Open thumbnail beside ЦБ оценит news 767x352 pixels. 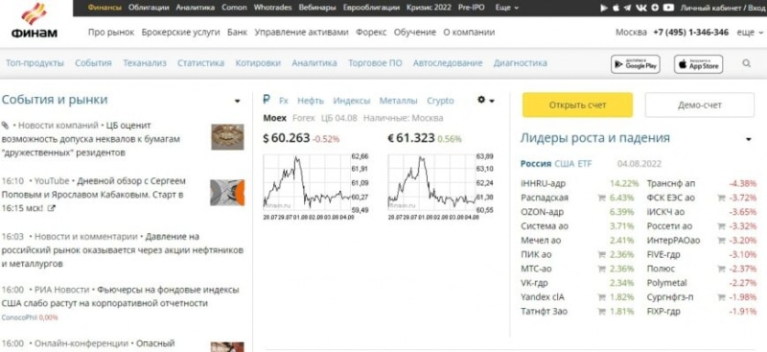(227, 137)
